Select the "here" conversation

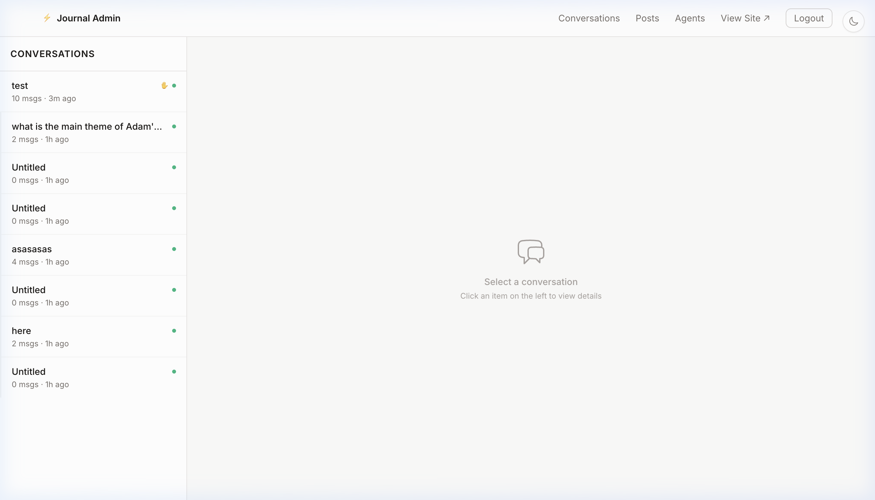tap(93, 337)
